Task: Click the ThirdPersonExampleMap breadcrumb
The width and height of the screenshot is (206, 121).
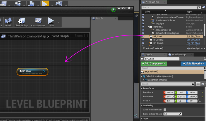Action: coord(27,36)
